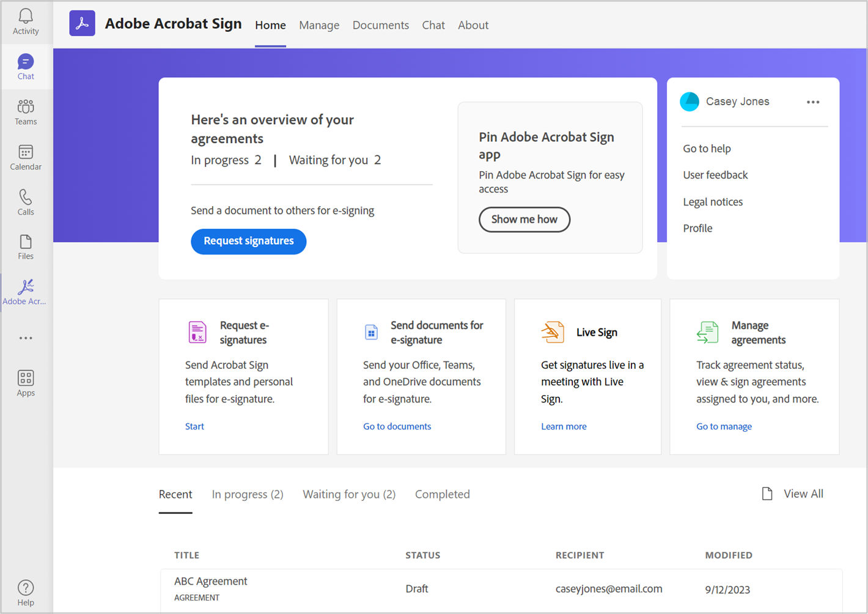Select the In progress (2) tab
Viewport: 868px width, 614px height.
click(248, 494)
